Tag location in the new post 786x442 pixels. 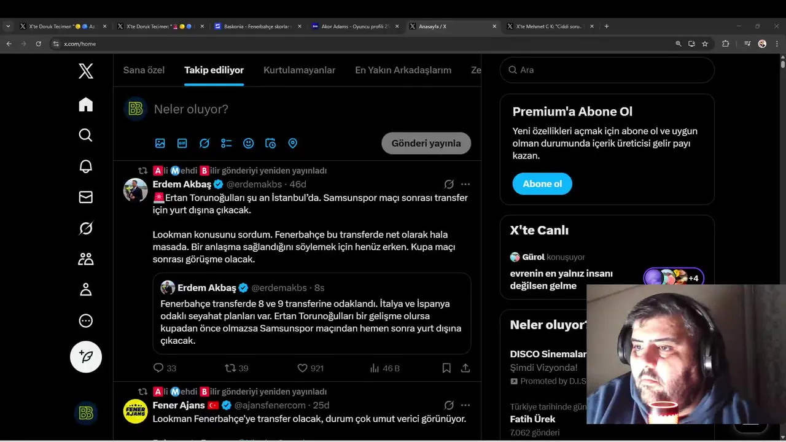click(x=293, y=143)
